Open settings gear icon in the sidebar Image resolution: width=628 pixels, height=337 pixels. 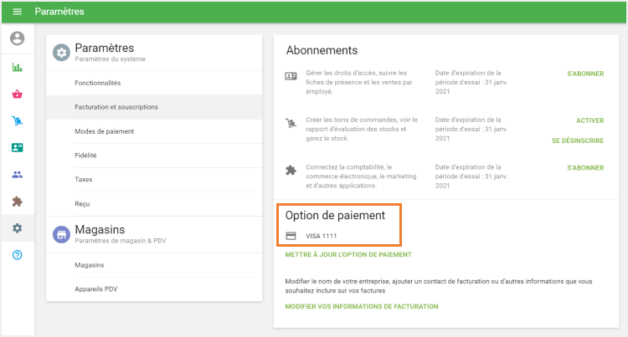pos(18,227)
